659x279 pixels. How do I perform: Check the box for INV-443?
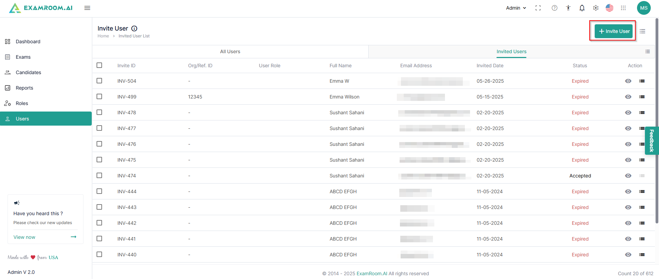(99, 207)
